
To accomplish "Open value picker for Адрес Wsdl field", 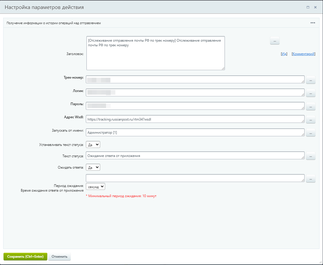I will [x=311, y=119].
